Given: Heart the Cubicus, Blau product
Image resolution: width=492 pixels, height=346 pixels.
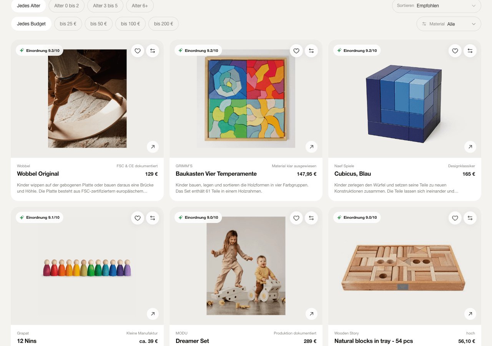Looking at the screenshot, I should pyautogui.click(x=455, y=51).
